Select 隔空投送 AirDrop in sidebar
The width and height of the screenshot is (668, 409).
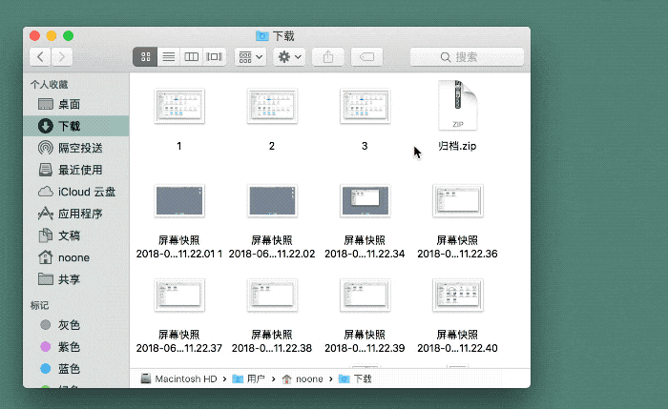point(79,148)
